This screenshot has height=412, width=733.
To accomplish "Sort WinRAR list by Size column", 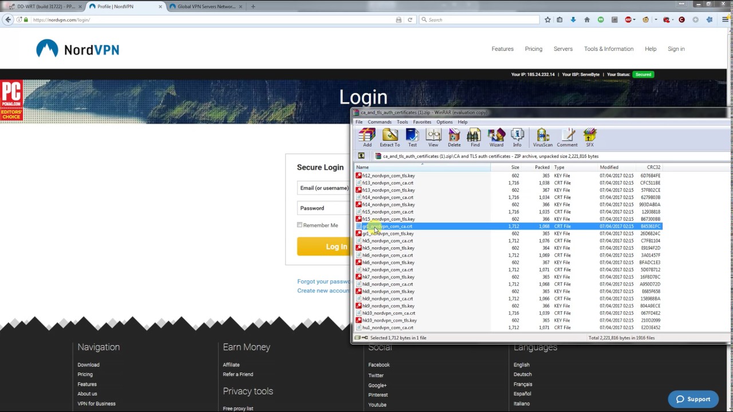I will (x=506, y=167).
